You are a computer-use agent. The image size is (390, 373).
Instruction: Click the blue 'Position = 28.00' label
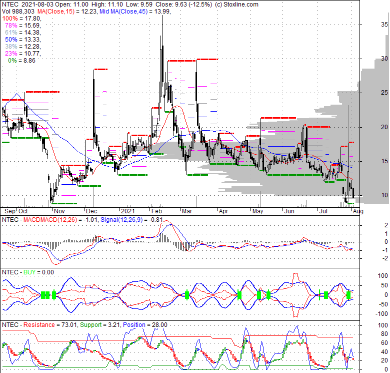[x=145, y=325]
